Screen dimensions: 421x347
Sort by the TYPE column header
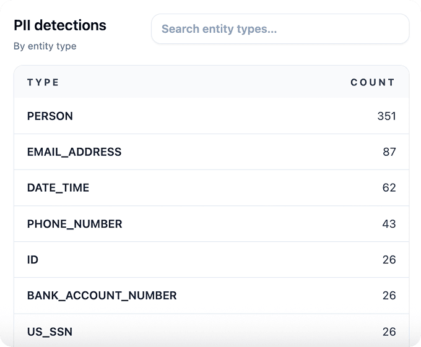click(x=43, y=82)
